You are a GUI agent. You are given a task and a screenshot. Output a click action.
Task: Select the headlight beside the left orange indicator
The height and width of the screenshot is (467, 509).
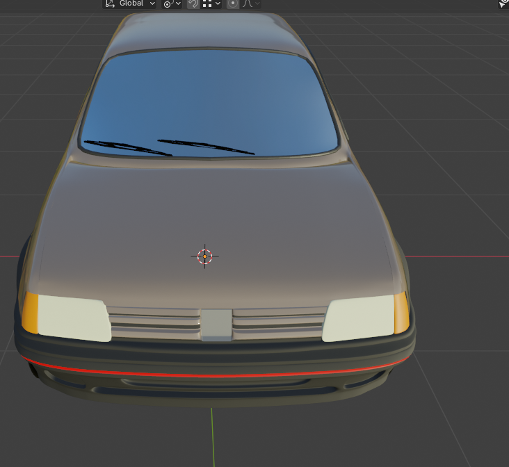tap(74, 318)
